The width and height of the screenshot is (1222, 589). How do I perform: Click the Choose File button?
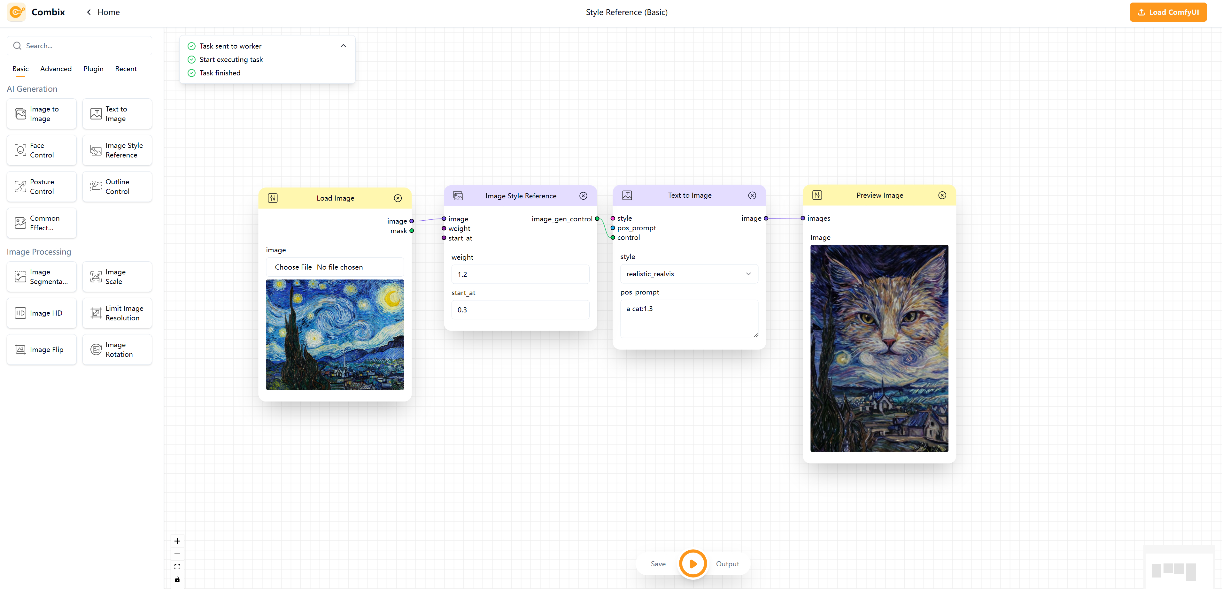coord(293,267)
